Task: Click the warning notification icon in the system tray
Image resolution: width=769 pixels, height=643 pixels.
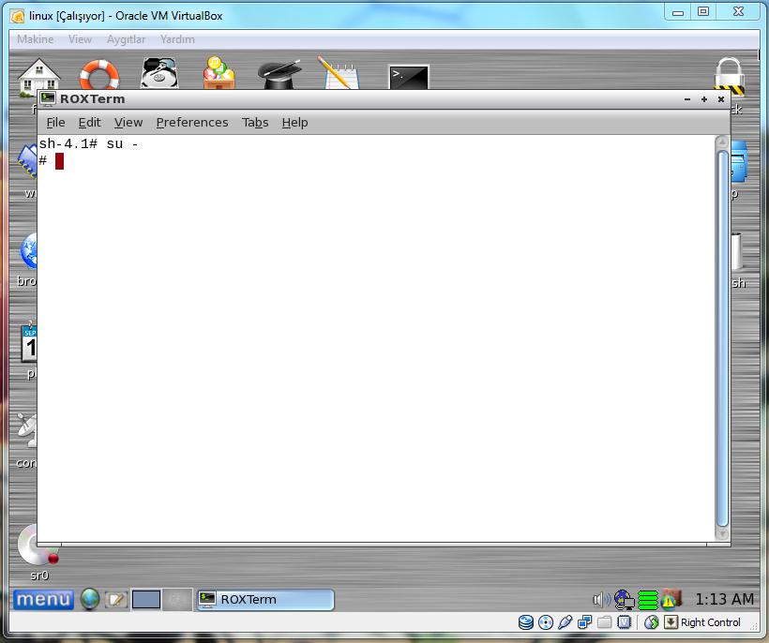Action: click(668, 599)
